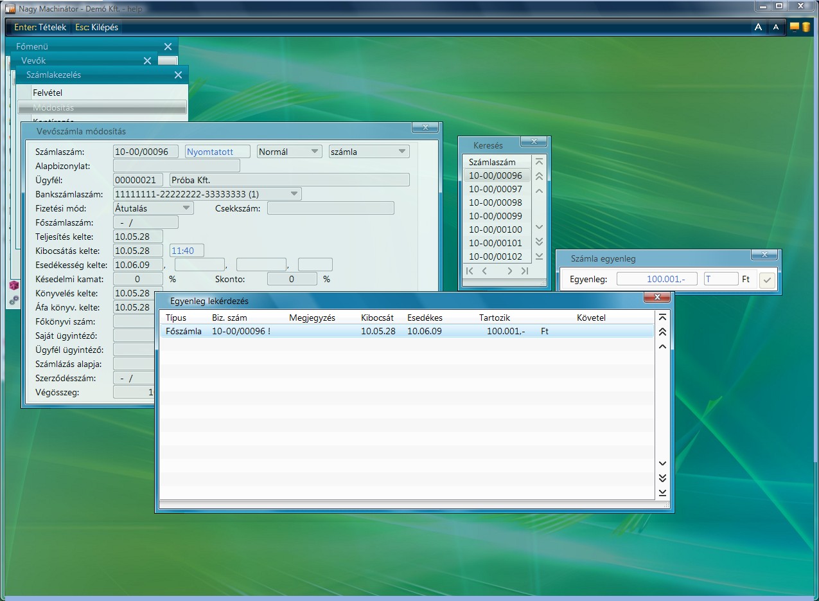819x601 pixels.
Task: Click the large font size A icon
Action: (758, 27)
